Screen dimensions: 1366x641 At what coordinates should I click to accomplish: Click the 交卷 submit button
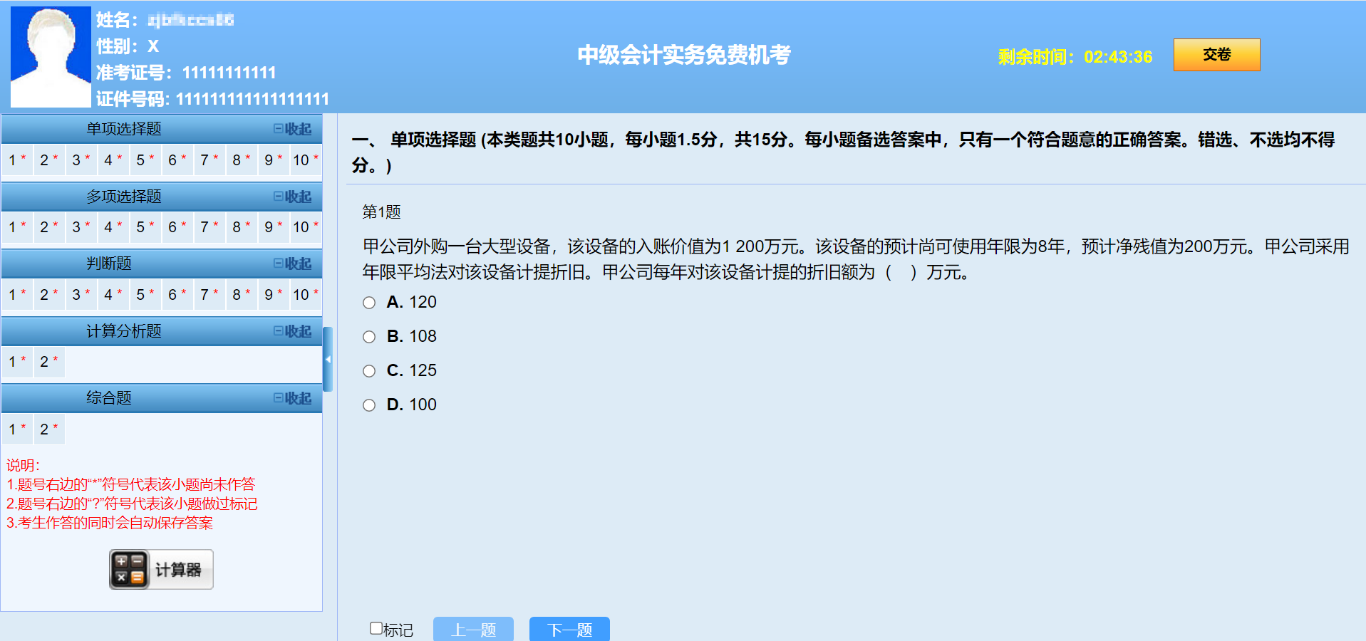coord(1216,55)
